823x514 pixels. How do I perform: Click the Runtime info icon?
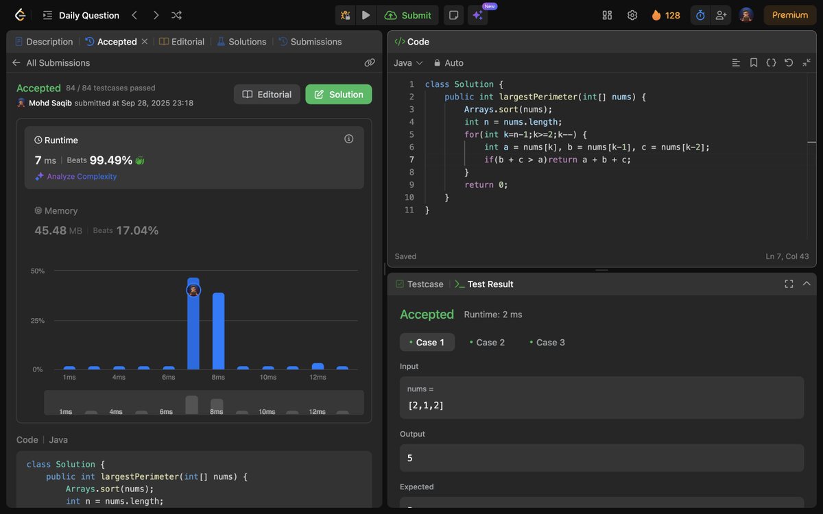coord(348,139)
